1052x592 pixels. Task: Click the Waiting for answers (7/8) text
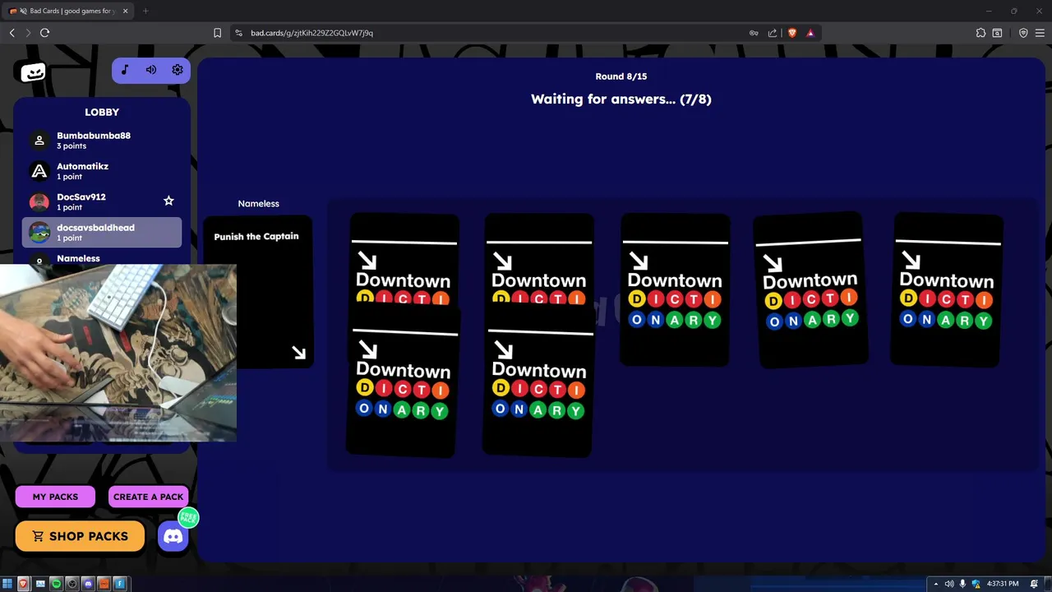point(621,99)
